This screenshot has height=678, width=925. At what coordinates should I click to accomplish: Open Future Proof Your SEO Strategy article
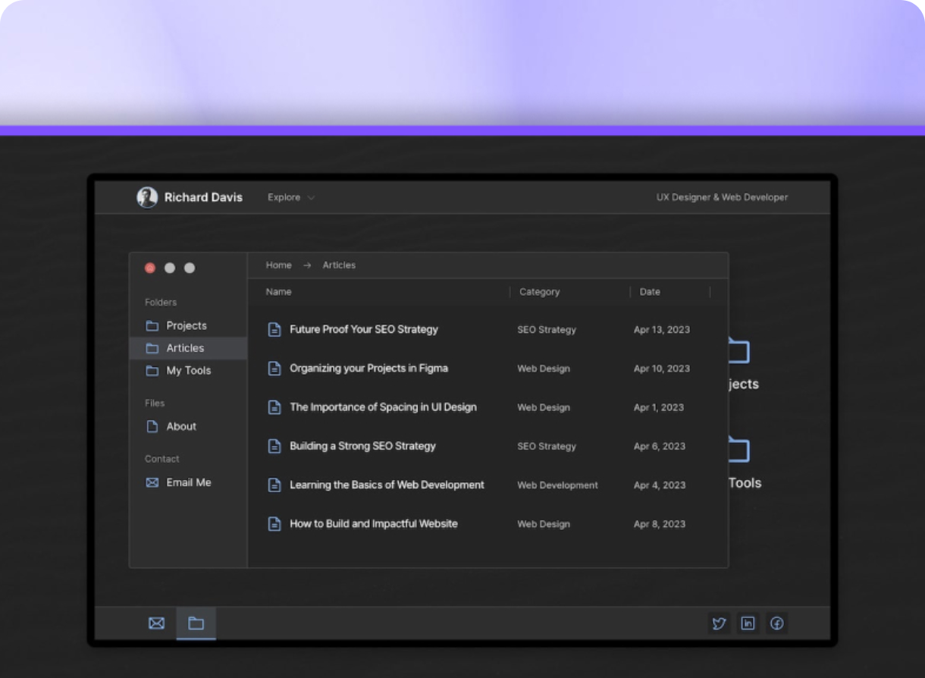(364, 330)
